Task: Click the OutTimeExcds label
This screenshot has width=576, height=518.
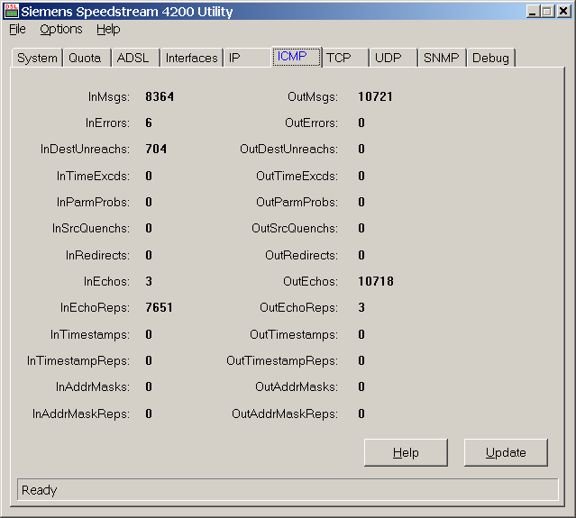Action: tap(297, 176)
